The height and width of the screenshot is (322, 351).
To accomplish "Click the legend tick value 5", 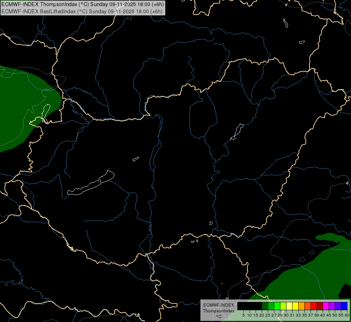I will [243, 315].
